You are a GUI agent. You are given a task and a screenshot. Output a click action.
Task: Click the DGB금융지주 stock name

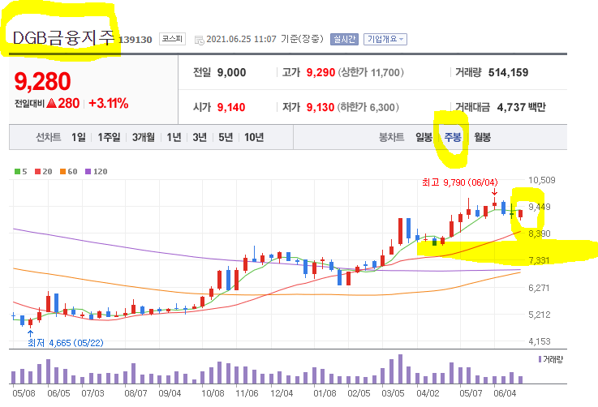coord(63,38)
